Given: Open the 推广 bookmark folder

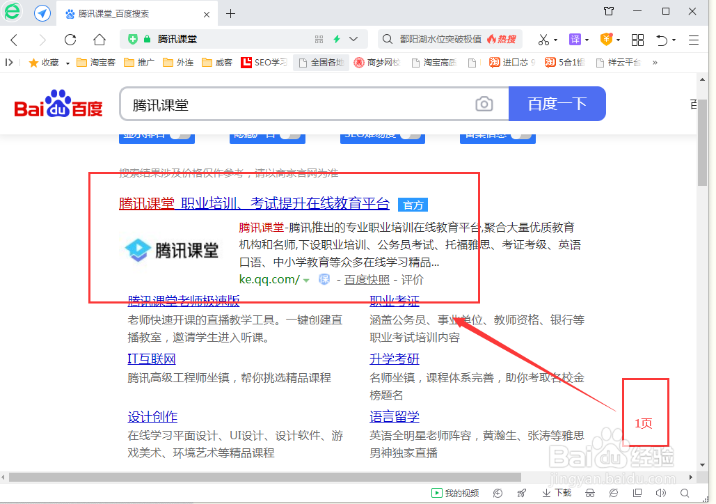Looking at the screenshot, I should [x=139, y=63].
